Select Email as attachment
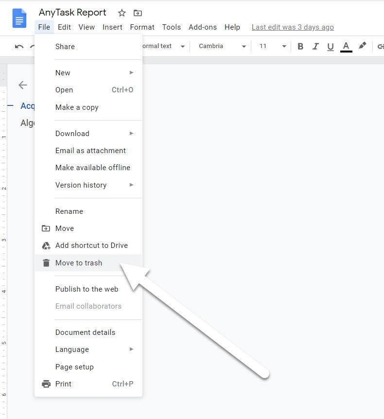384x419 pixels. click(88, 151)
